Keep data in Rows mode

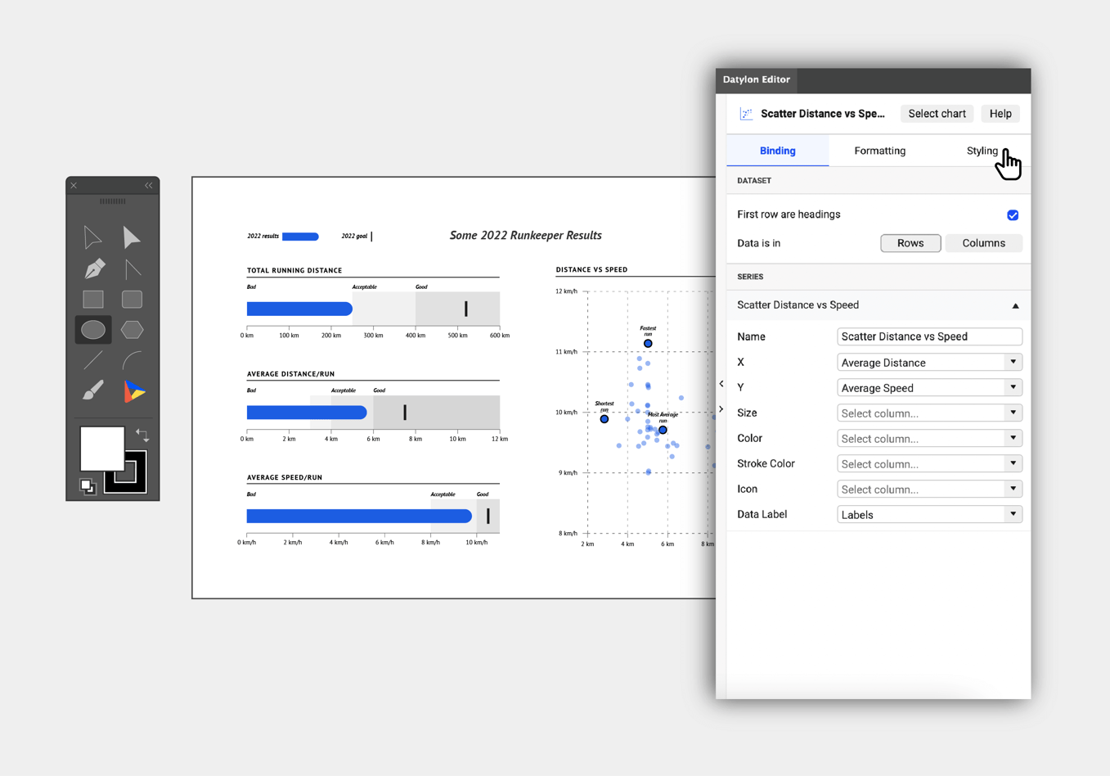910,242
